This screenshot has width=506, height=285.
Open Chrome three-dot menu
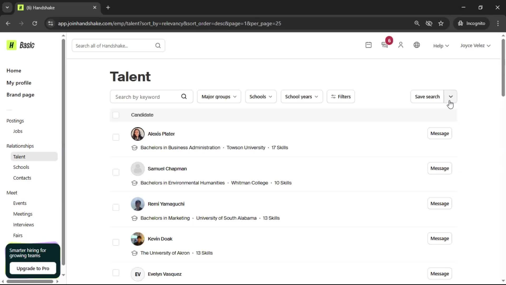click(498, 23)
